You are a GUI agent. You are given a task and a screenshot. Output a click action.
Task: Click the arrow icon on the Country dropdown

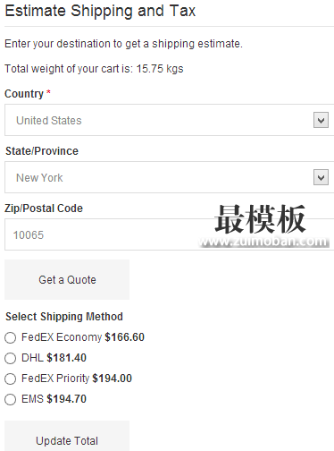click(x=321, y=120)
